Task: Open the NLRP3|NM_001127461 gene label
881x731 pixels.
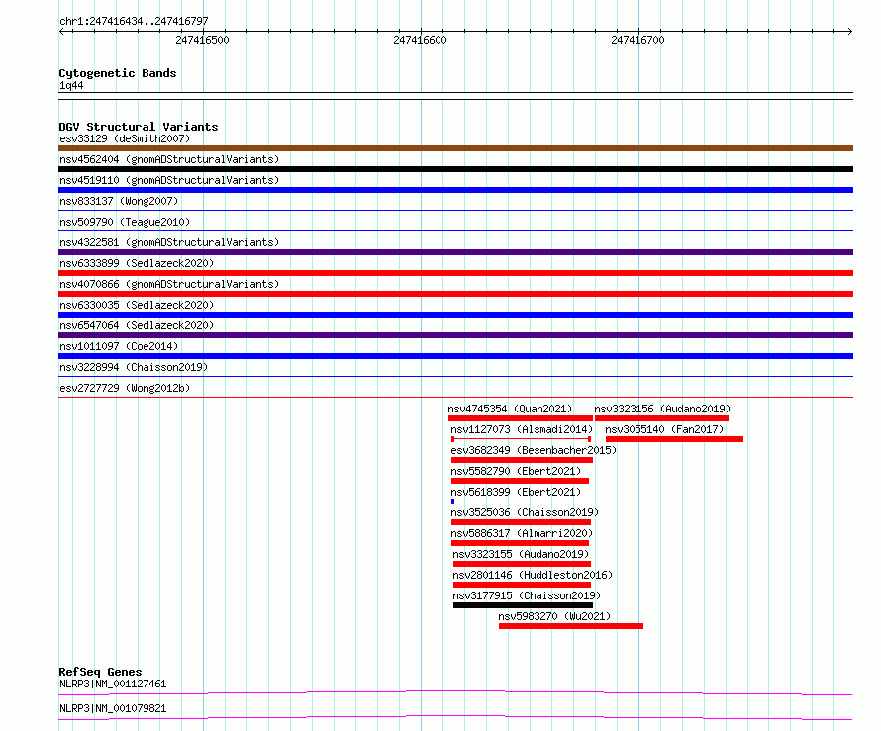Action: tap(113, 684)
